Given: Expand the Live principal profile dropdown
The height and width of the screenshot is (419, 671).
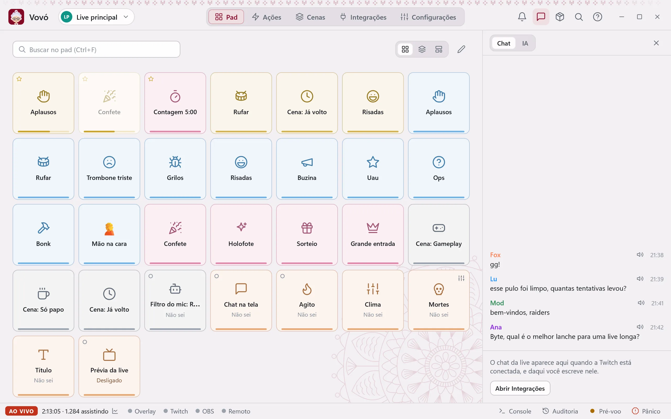Looking at the screenshot, I should (x=96, y=17).
